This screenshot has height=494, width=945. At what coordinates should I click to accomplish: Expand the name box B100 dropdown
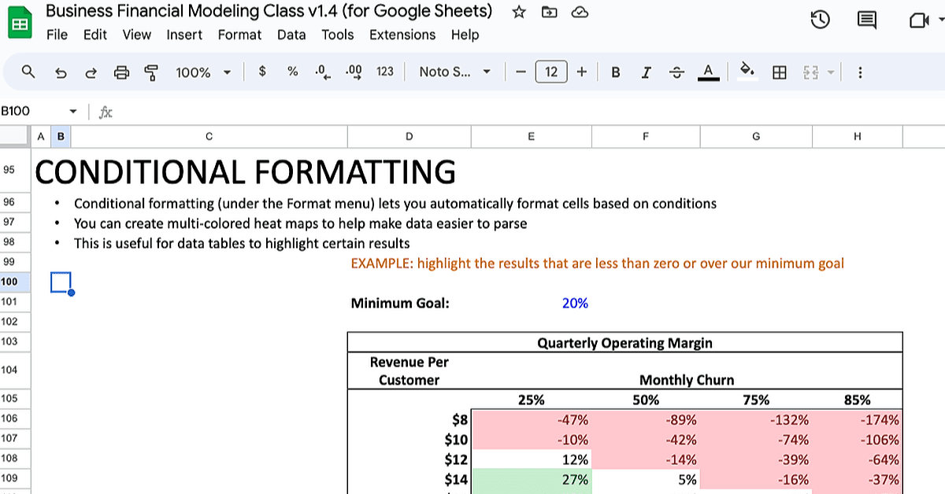tap(73, 112)
